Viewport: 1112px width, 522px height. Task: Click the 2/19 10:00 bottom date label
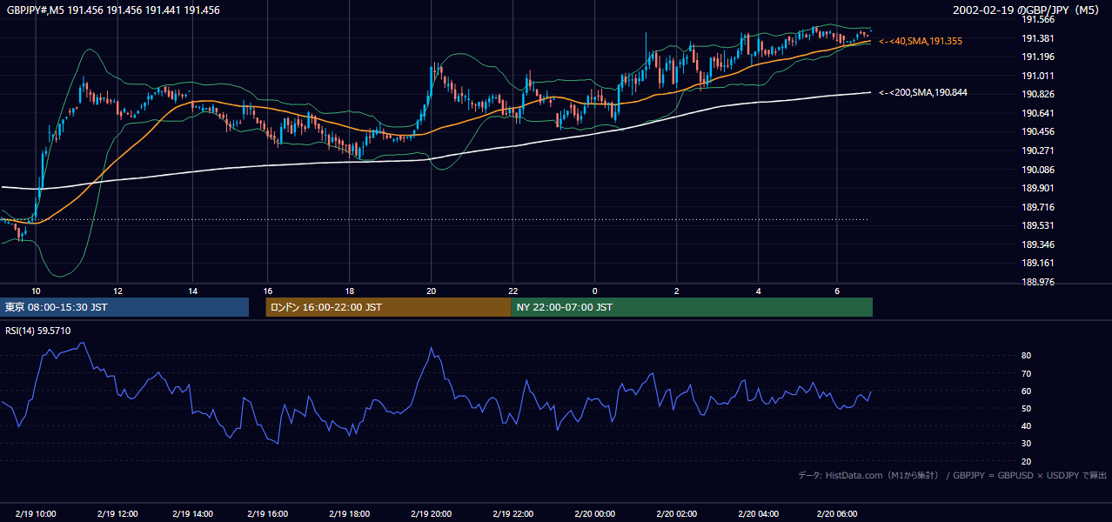click(36, 513)
